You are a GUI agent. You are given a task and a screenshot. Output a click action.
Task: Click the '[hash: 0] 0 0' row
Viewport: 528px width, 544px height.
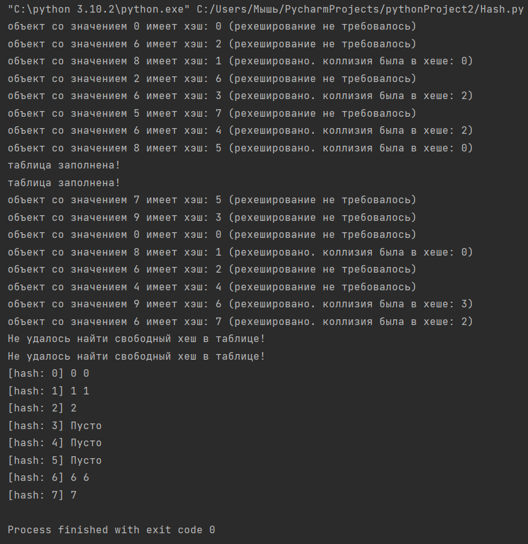49,374
